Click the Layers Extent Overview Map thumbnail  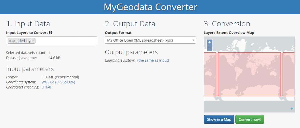249,75
